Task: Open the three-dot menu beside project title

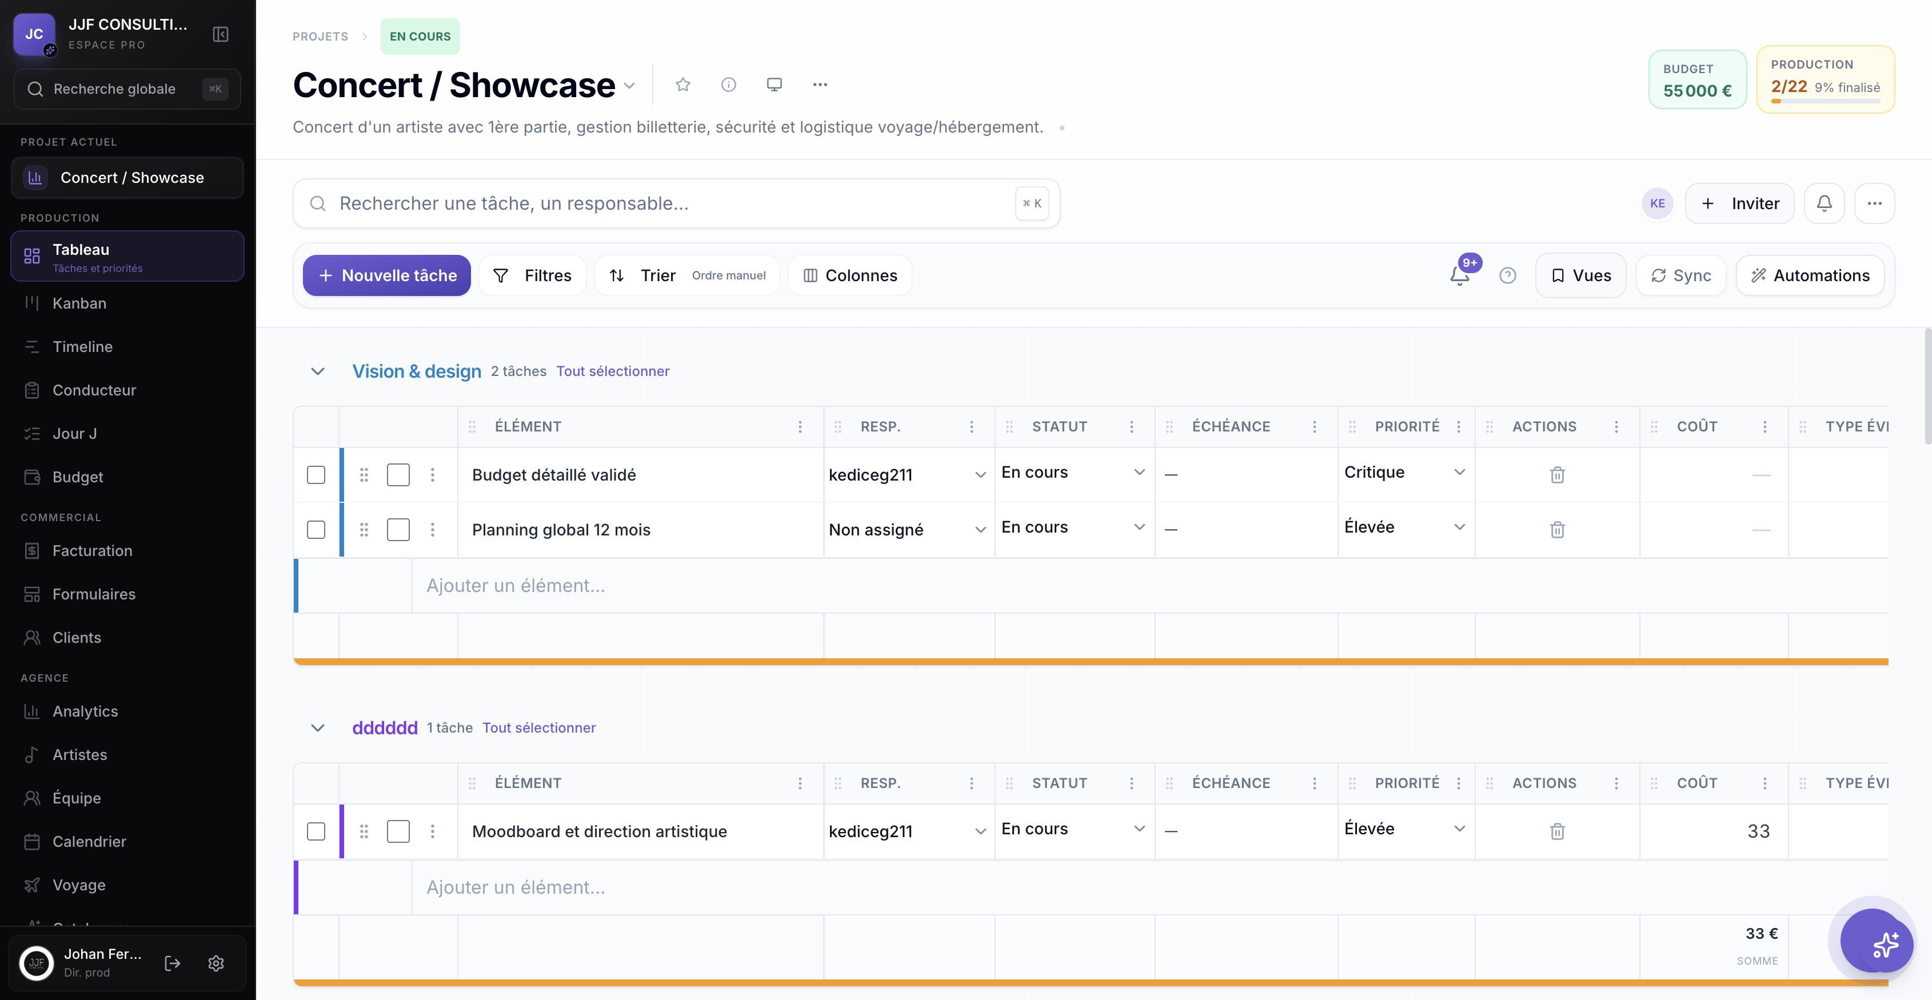Action: pyautogui.click(x=820, y=85)
